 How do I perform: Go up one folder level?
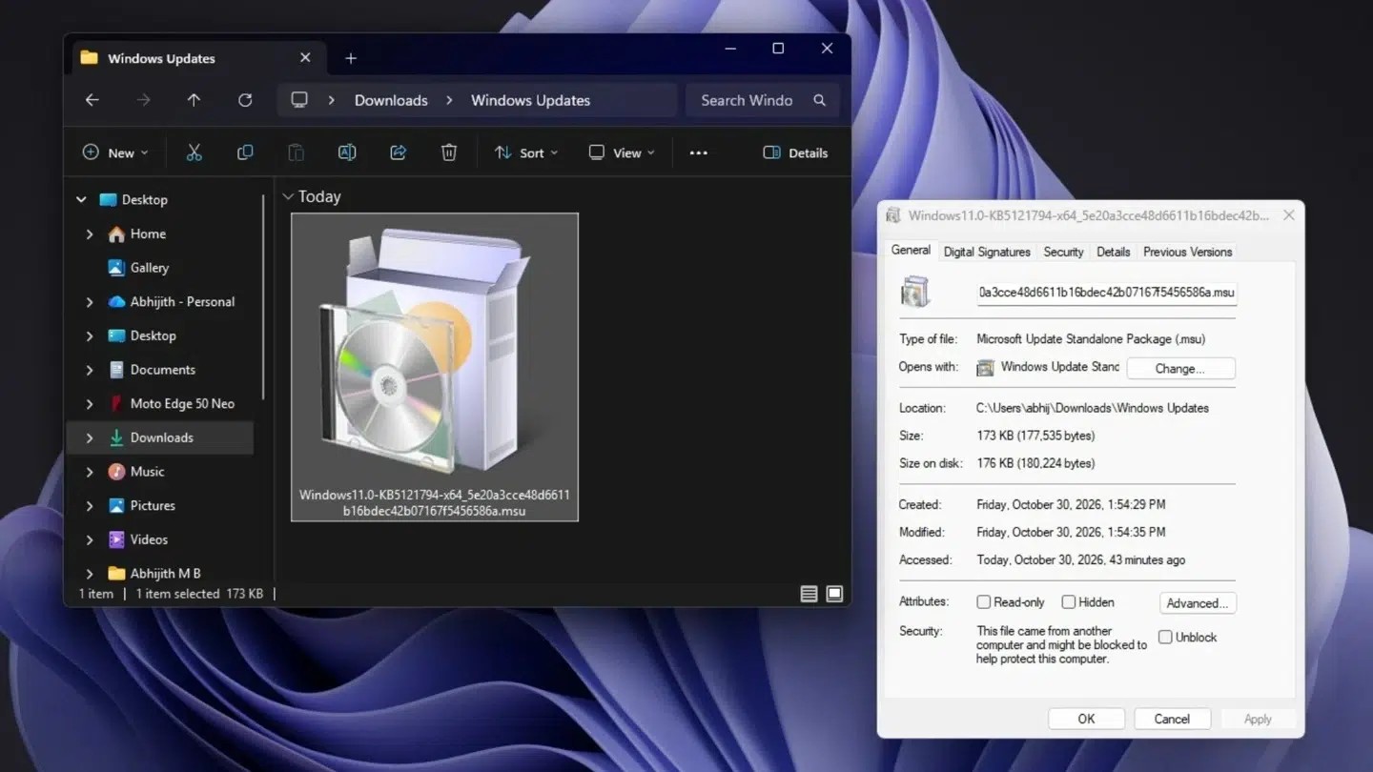coord(194,100)
